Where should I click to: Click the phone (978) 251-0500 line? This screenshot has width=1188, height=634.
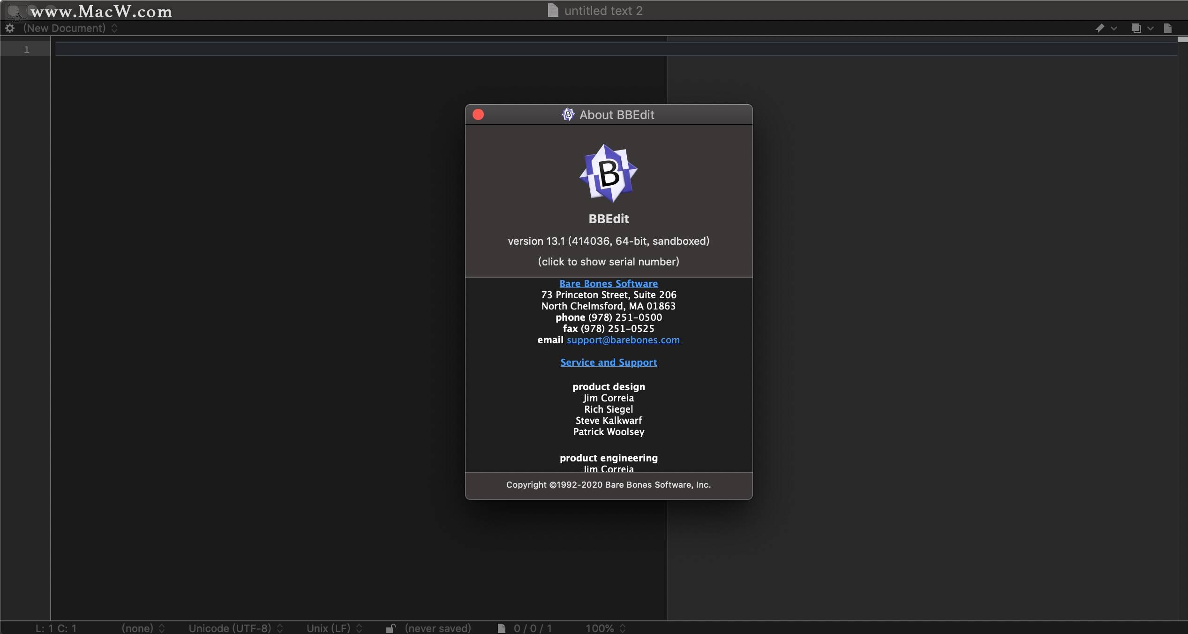(x=609, y=317)
